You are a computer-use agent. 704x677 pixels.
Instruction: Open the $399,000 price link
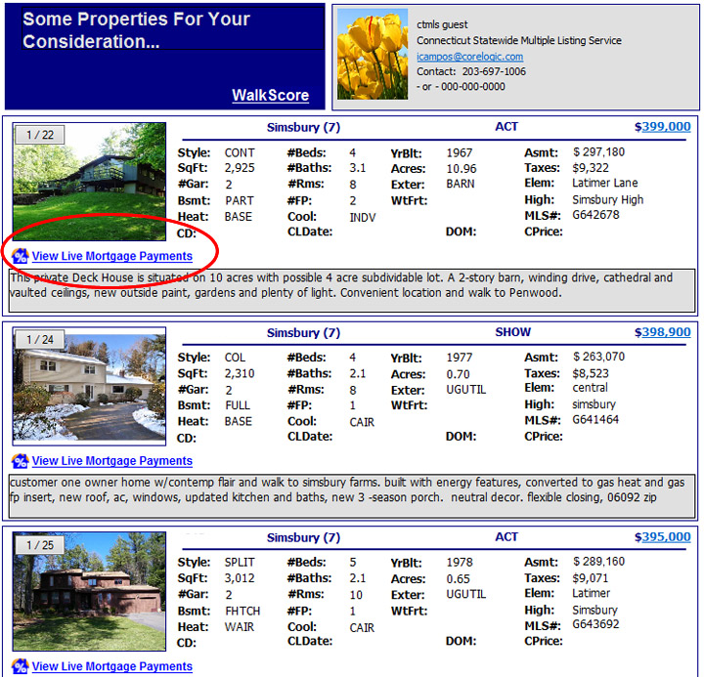point(662,127)
